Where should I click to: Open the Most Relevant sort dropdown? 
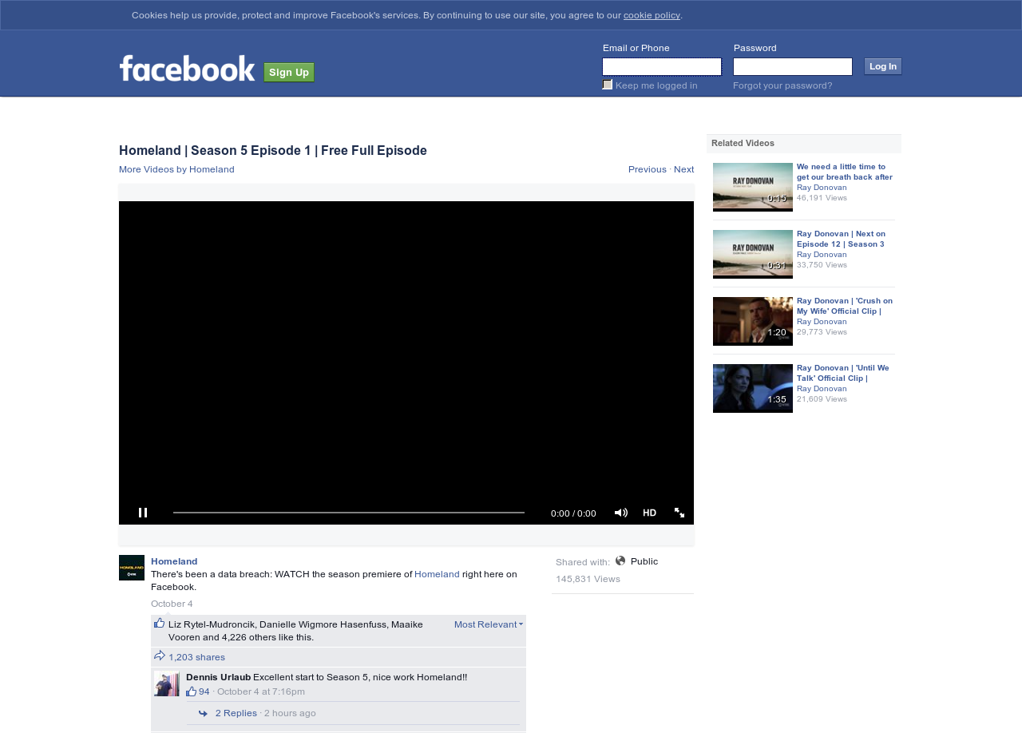[x=489, y=624]
